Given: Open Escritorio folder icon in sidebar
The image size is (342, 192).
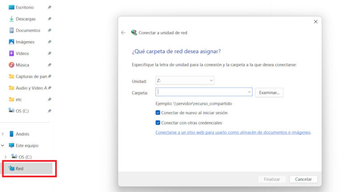Looking at the screenshot, I should click(x=11, y=8).
